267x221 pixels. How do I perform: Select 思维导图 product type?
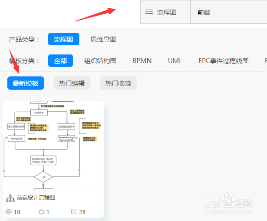tap(103, 39)
